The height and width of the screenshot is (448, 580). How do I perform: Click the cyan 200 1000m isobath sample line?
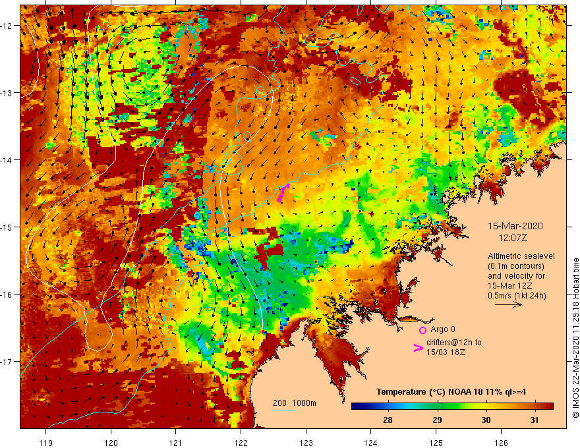click(283, 410)
